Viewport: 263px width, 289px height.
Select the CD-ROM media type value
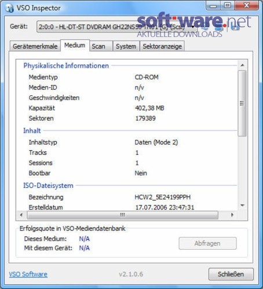point(147,77)
